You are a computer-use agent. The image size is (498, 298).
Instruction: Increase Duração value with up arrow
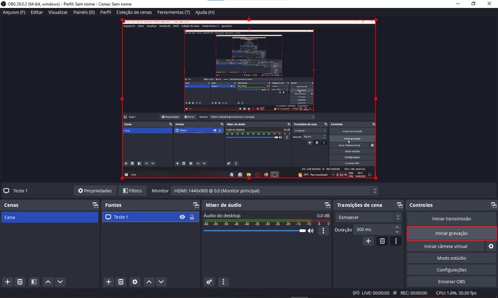coord(397,227)
